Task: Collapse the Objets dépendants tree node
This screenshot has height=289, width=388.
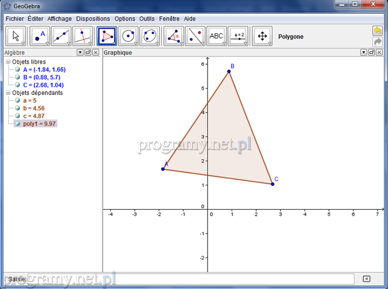Action: point(8,93)
